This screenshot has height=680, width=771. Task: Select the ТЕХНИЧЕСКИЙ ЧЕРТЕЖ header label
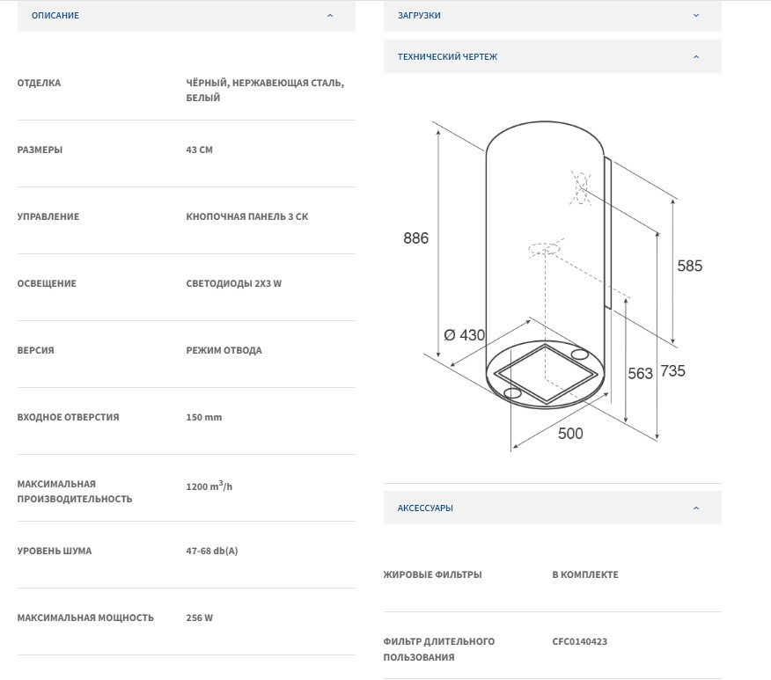tap(447, 57)
